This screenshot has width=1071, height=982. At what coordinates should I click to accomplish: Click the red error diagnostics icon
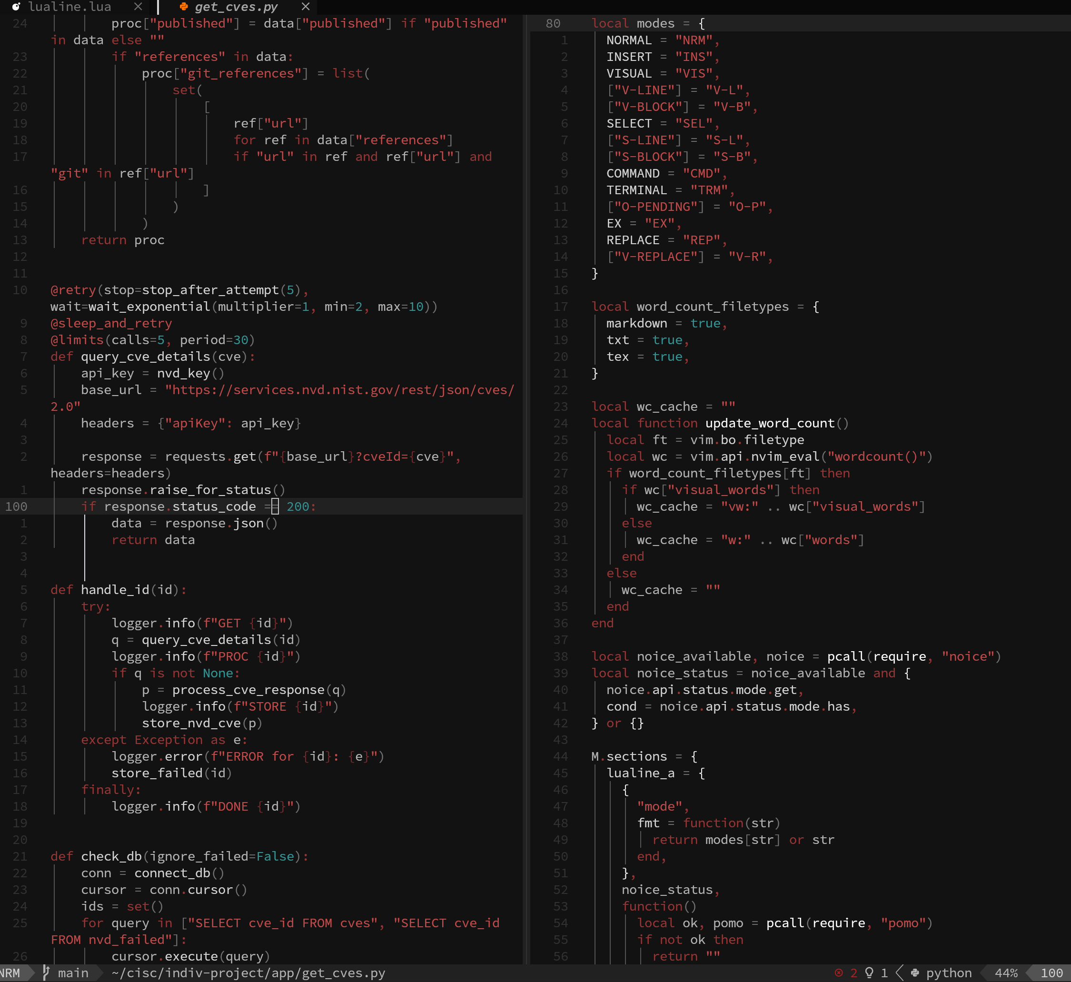839,972
